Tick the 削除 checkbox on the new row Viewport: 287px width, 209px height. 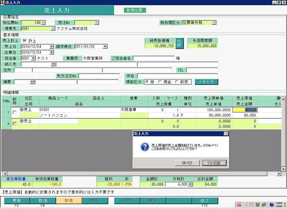coord(14,124)
